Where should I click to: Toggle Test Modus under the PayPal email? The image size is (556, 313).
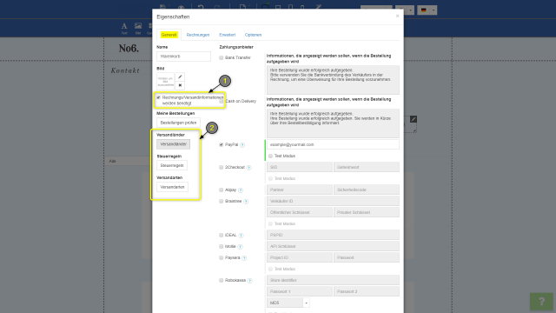point(270,156)
